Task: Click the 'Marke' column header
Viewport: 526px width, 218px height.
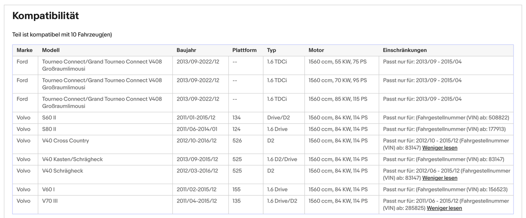Action: (x=24, y=50)
